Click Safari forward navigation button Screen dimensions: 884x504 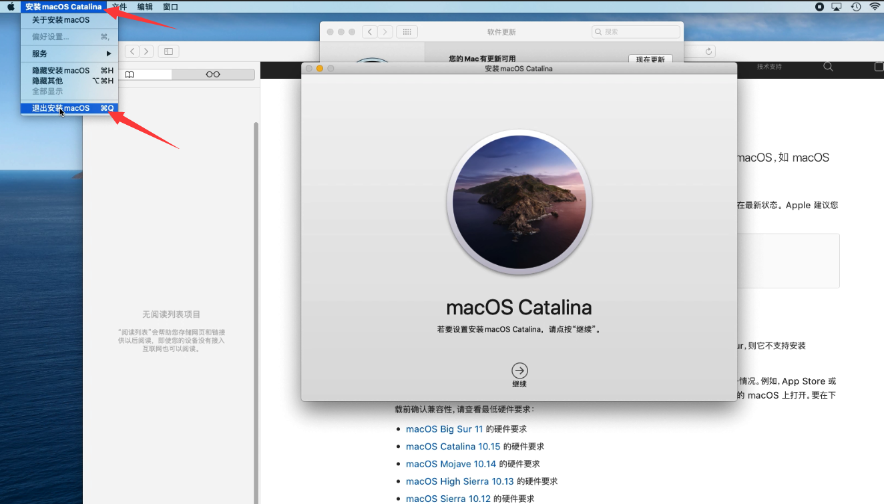[147, 51]
